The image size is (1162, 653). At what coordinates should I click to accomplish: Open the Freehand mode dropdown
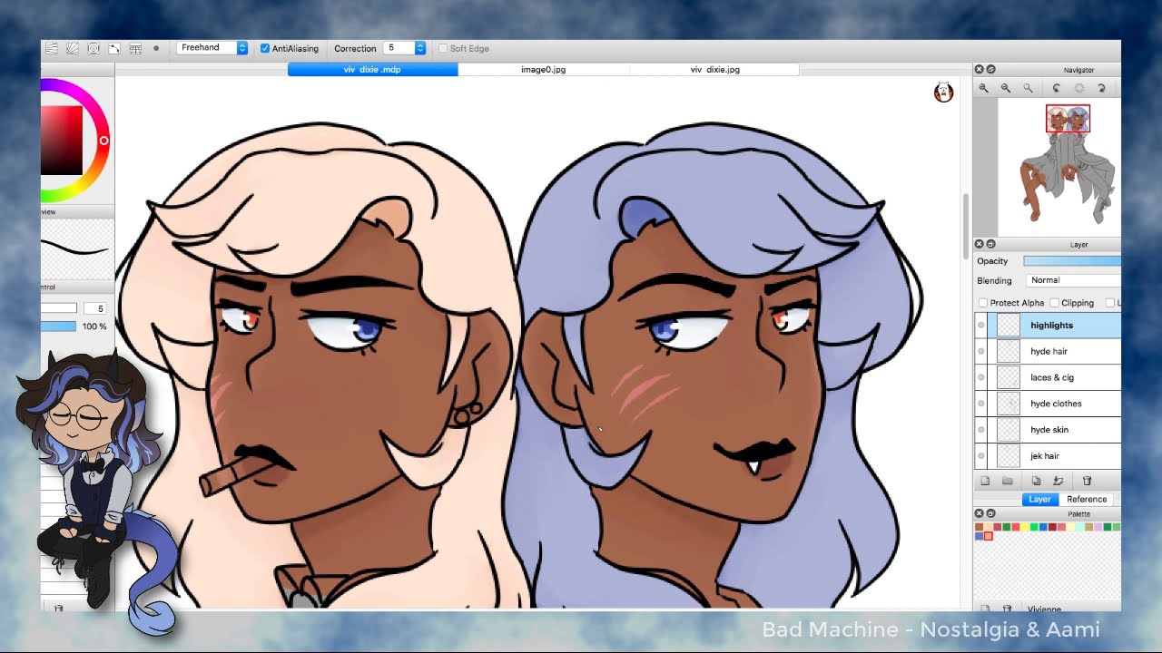click(x=212, y=48)
